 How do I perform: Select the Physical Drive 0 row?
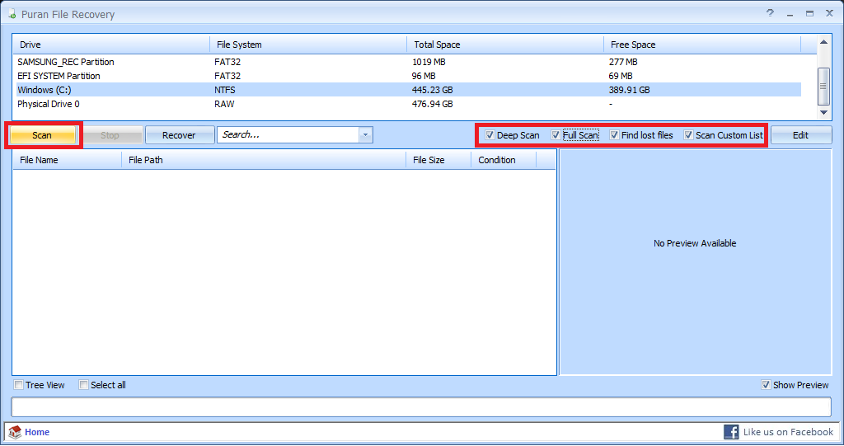point(407,104)
